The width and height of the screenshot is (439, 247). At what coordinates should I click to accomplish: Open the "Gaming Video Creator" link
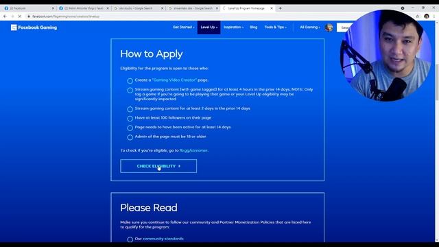tap(174, 80)
